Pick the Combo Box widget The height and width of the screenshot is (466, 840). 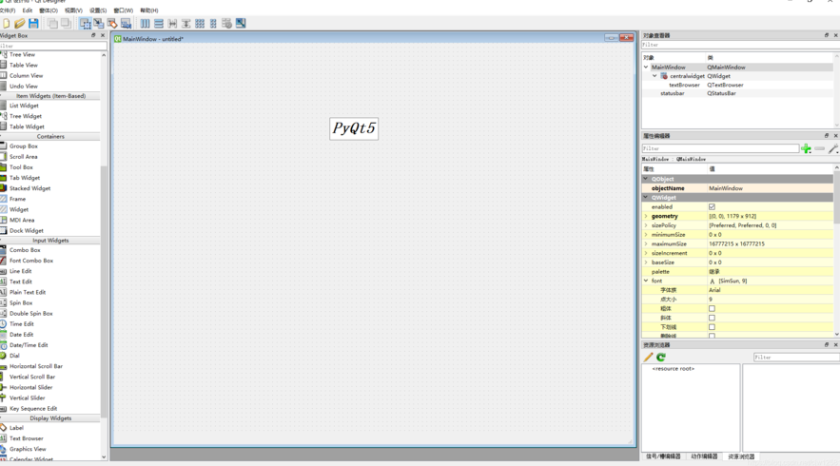coord(25,249)
